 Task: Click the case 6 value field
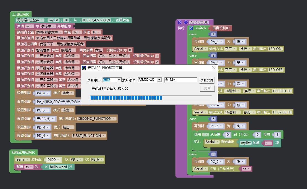click(213, 155)
